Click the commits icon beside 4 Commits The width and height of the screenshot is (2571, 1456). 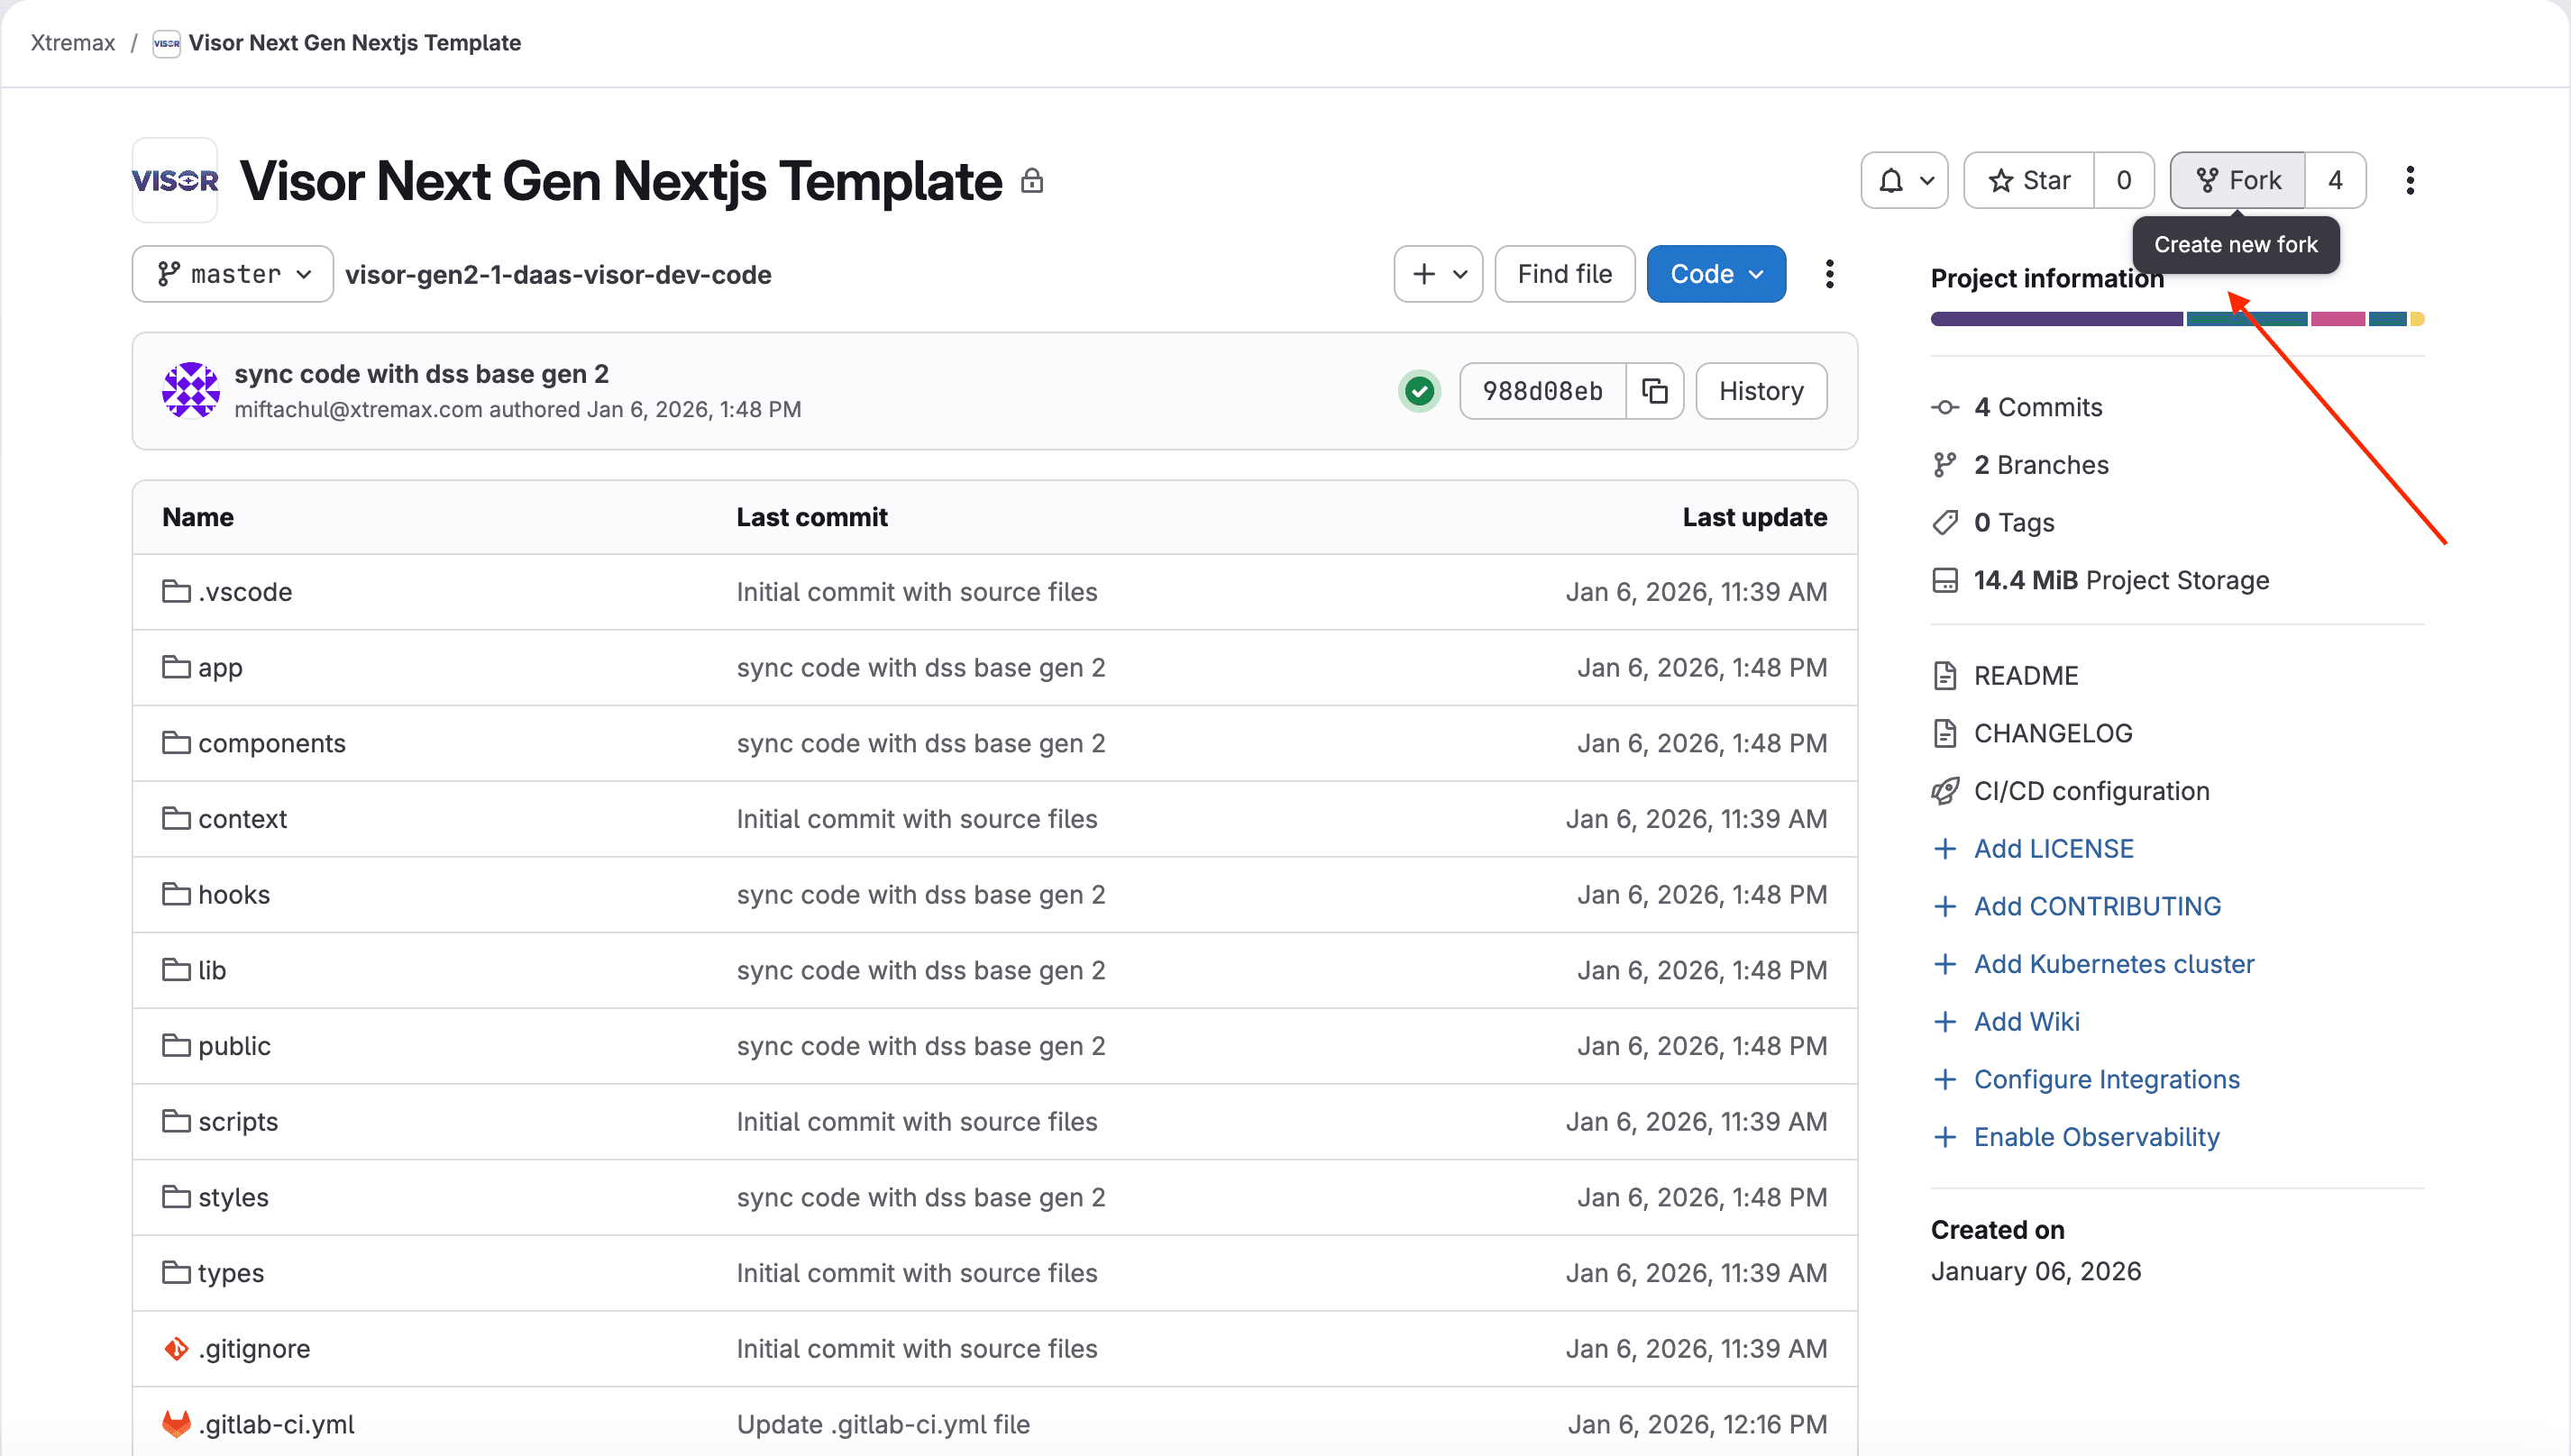tap(1945, 407)
